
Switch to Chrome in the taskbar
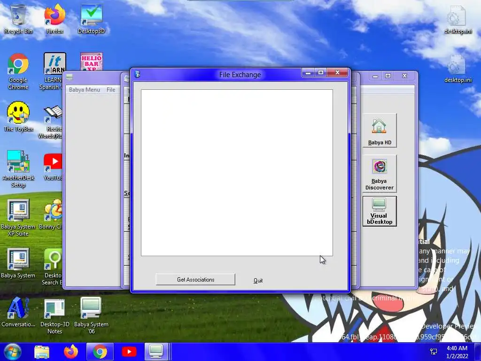[x=100, y=352]
